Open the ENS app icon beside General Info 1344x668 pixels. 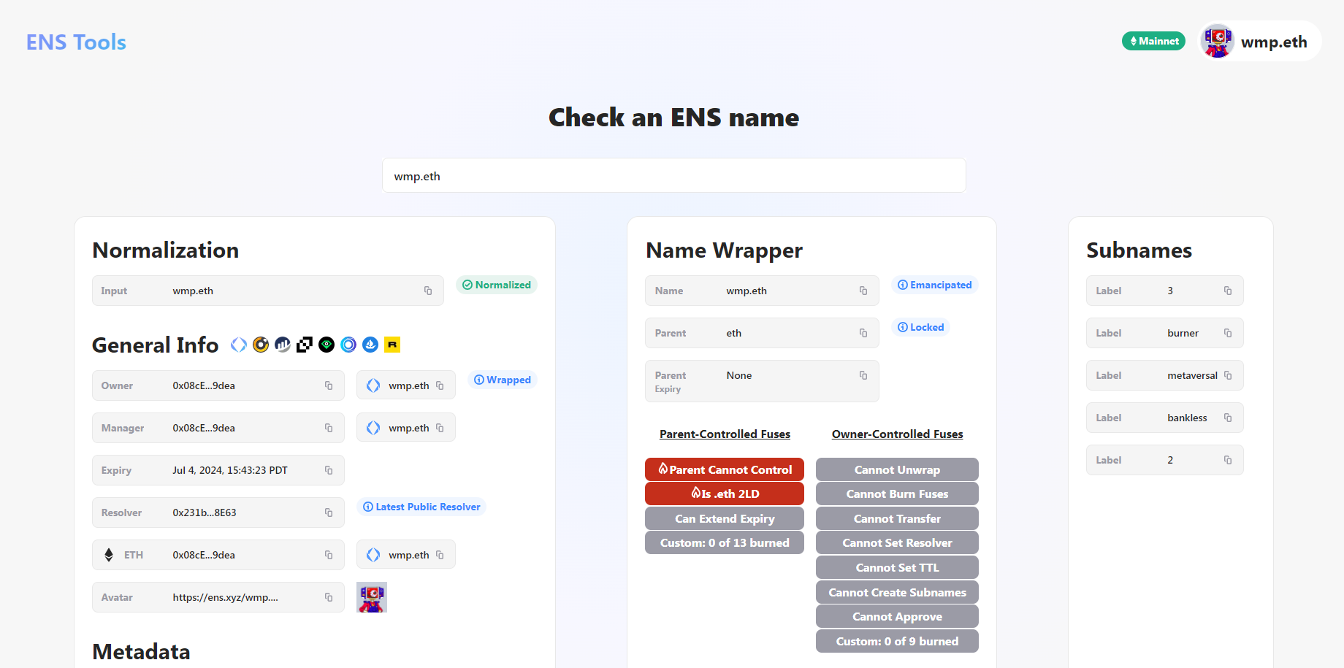click(238, 344)
